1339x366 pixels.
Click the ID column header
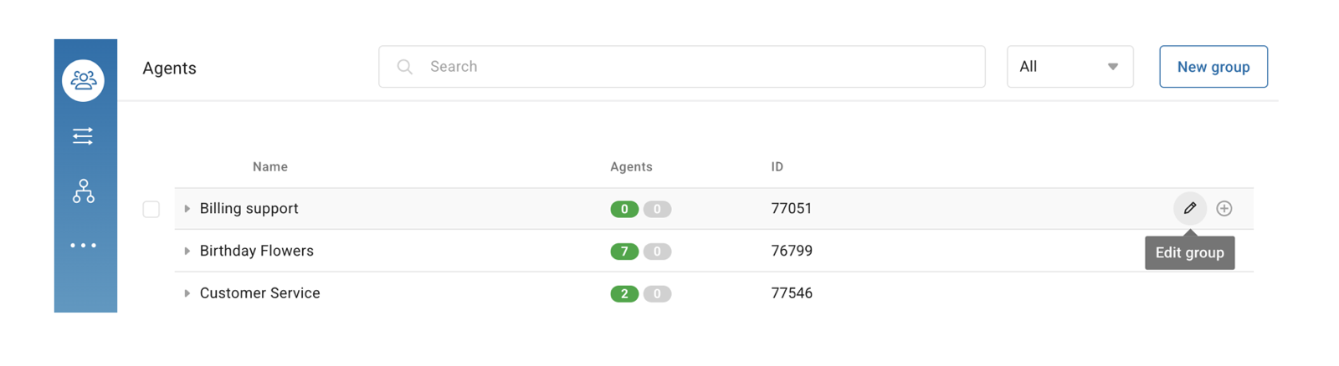click(777, 167)
